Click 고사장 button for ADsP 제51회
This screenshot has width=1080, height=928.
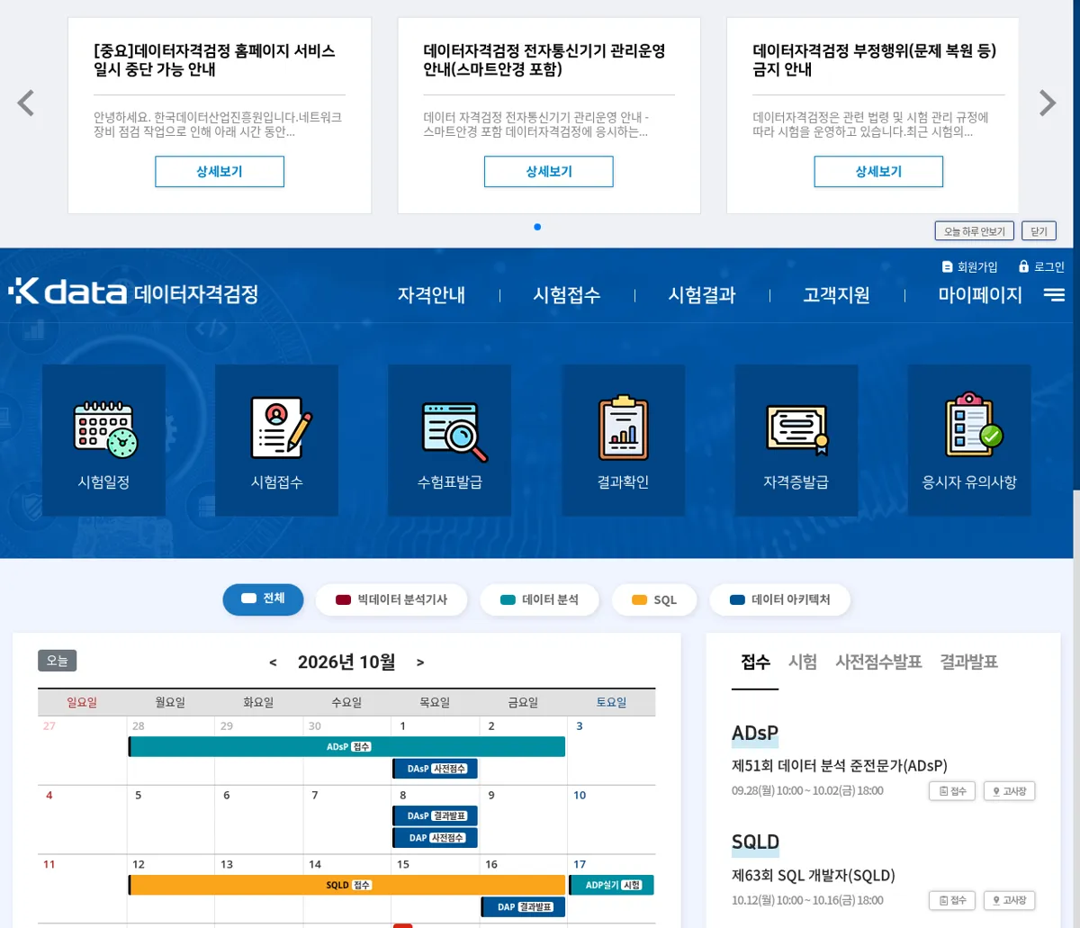1009,791
